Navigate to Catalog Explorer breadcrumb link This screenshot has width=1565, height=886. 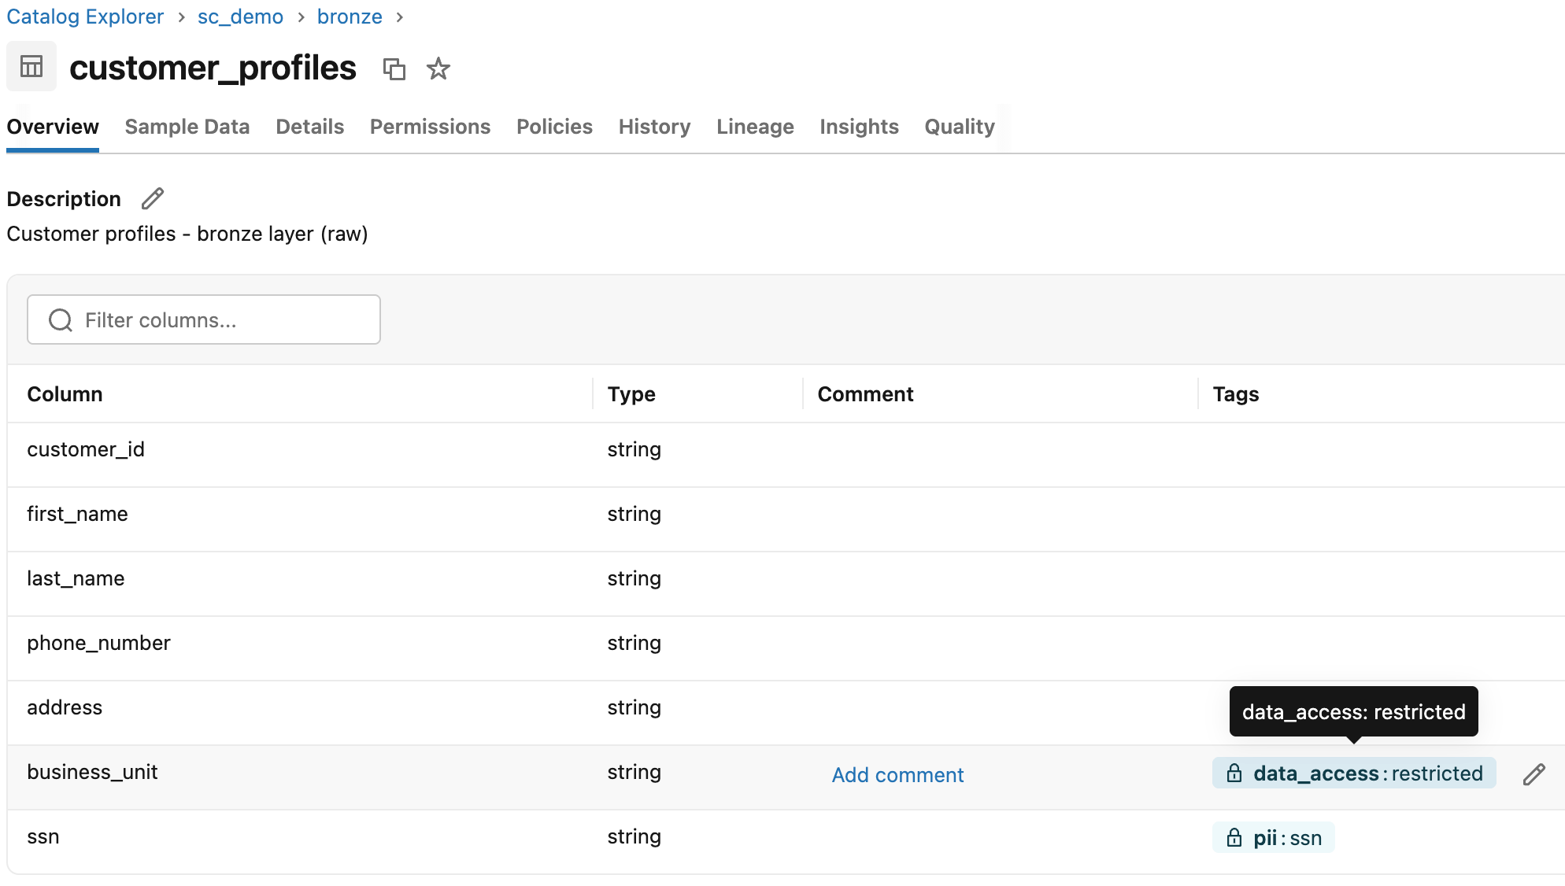coord(84,17)
